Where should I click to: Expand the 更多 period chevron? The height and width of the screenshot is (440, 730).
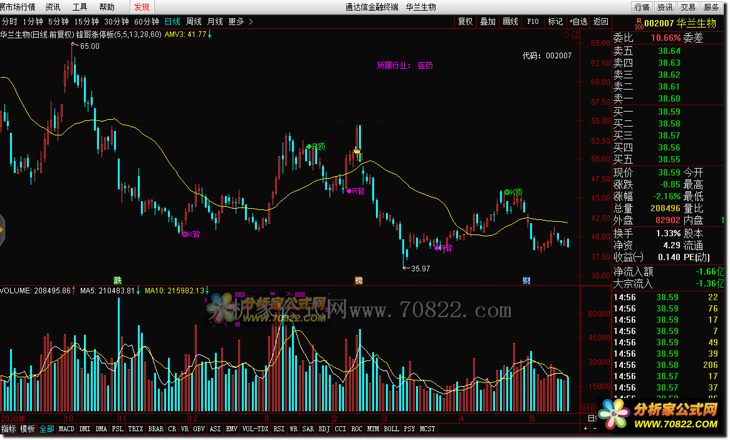(251, 21)
